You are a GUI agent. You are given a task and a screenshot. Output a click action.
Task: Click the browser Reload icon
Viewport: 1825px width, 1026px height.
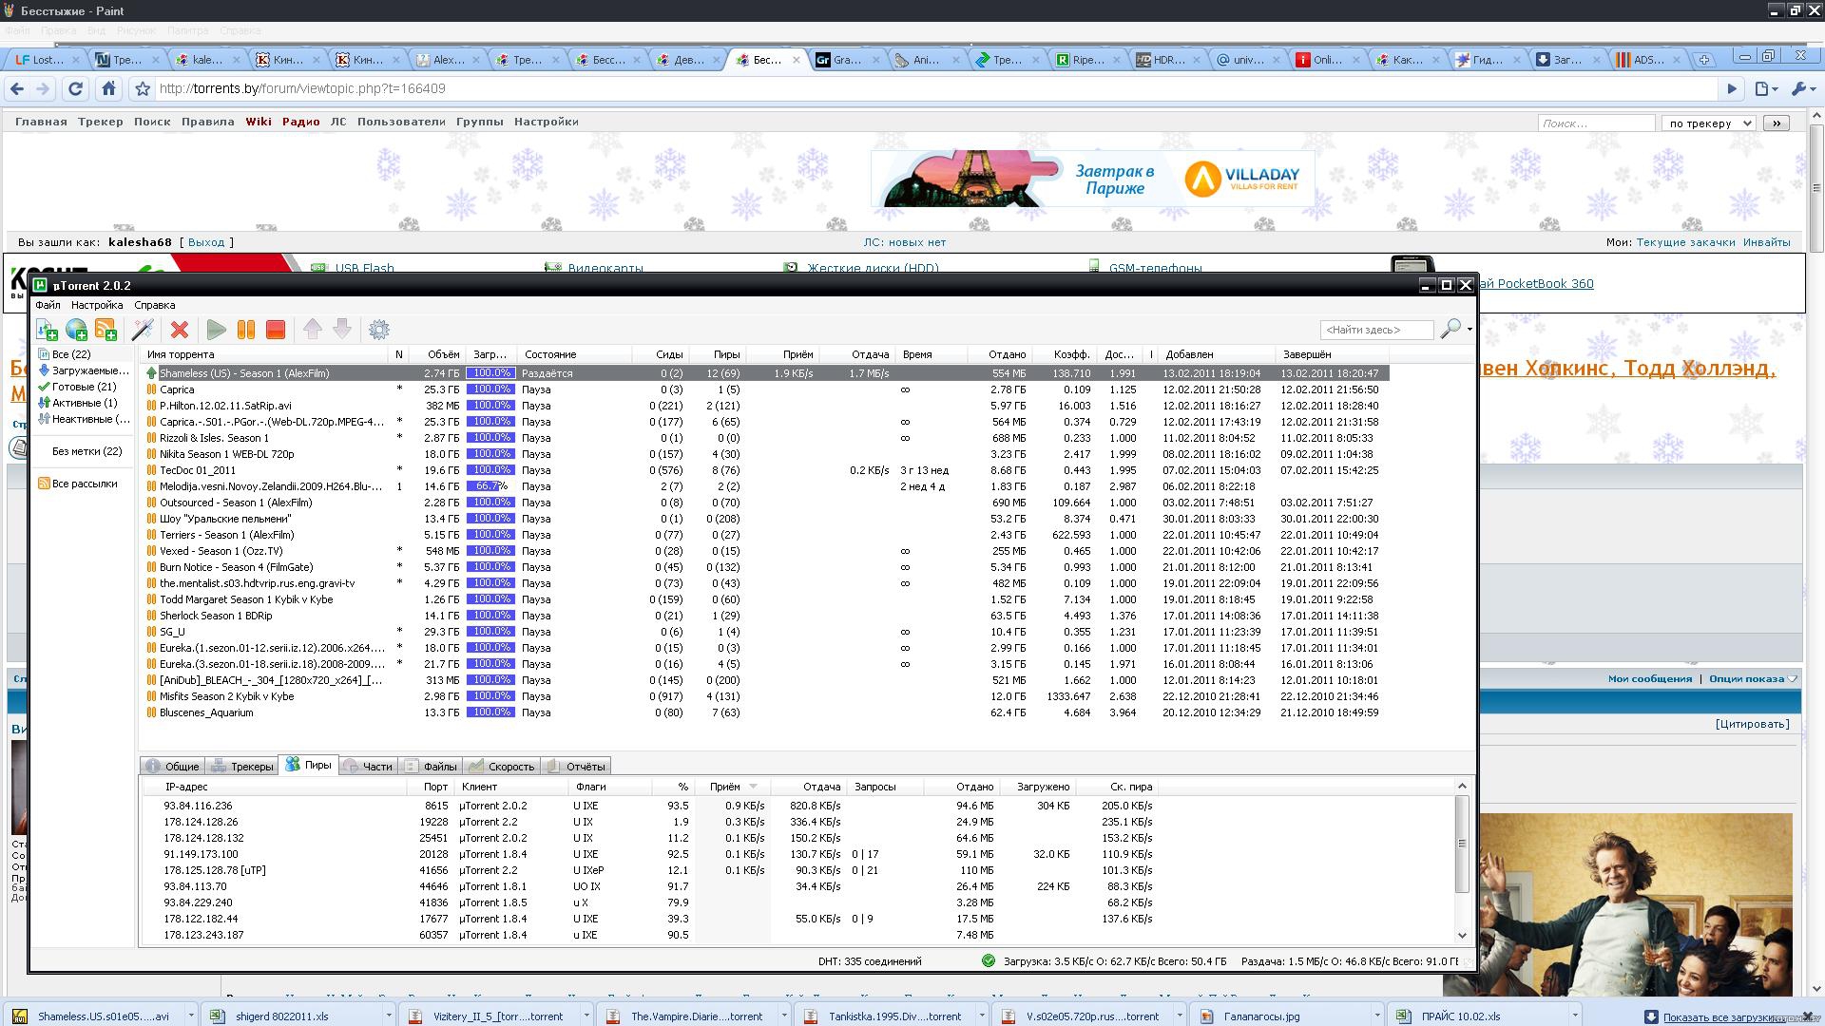(75, 88)
